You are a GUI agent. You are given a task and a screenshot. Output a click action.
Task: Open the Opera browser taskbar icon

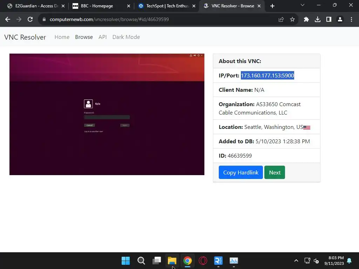[203, 261]
